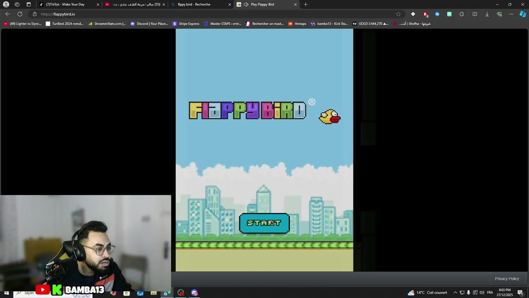Open File Explorer from the taskbar

(x=154, y=293)
